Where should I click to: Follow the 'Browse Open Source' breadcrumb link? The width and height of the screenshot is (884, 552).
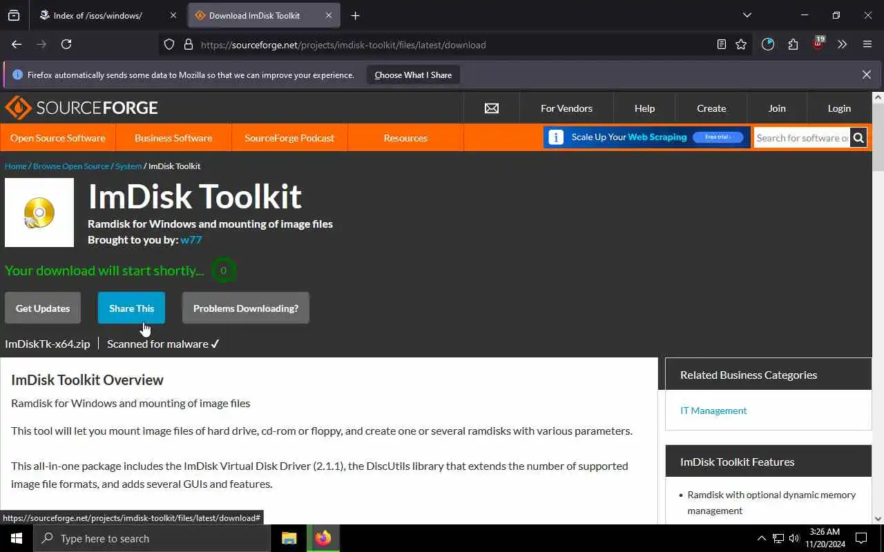71,166
